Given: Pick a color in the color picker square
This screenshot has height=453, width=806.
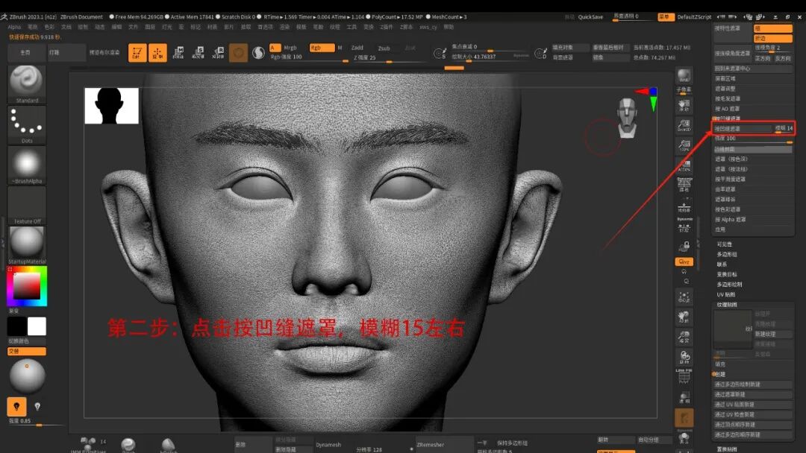Looking at the screenshot, I should pos(27,286).
